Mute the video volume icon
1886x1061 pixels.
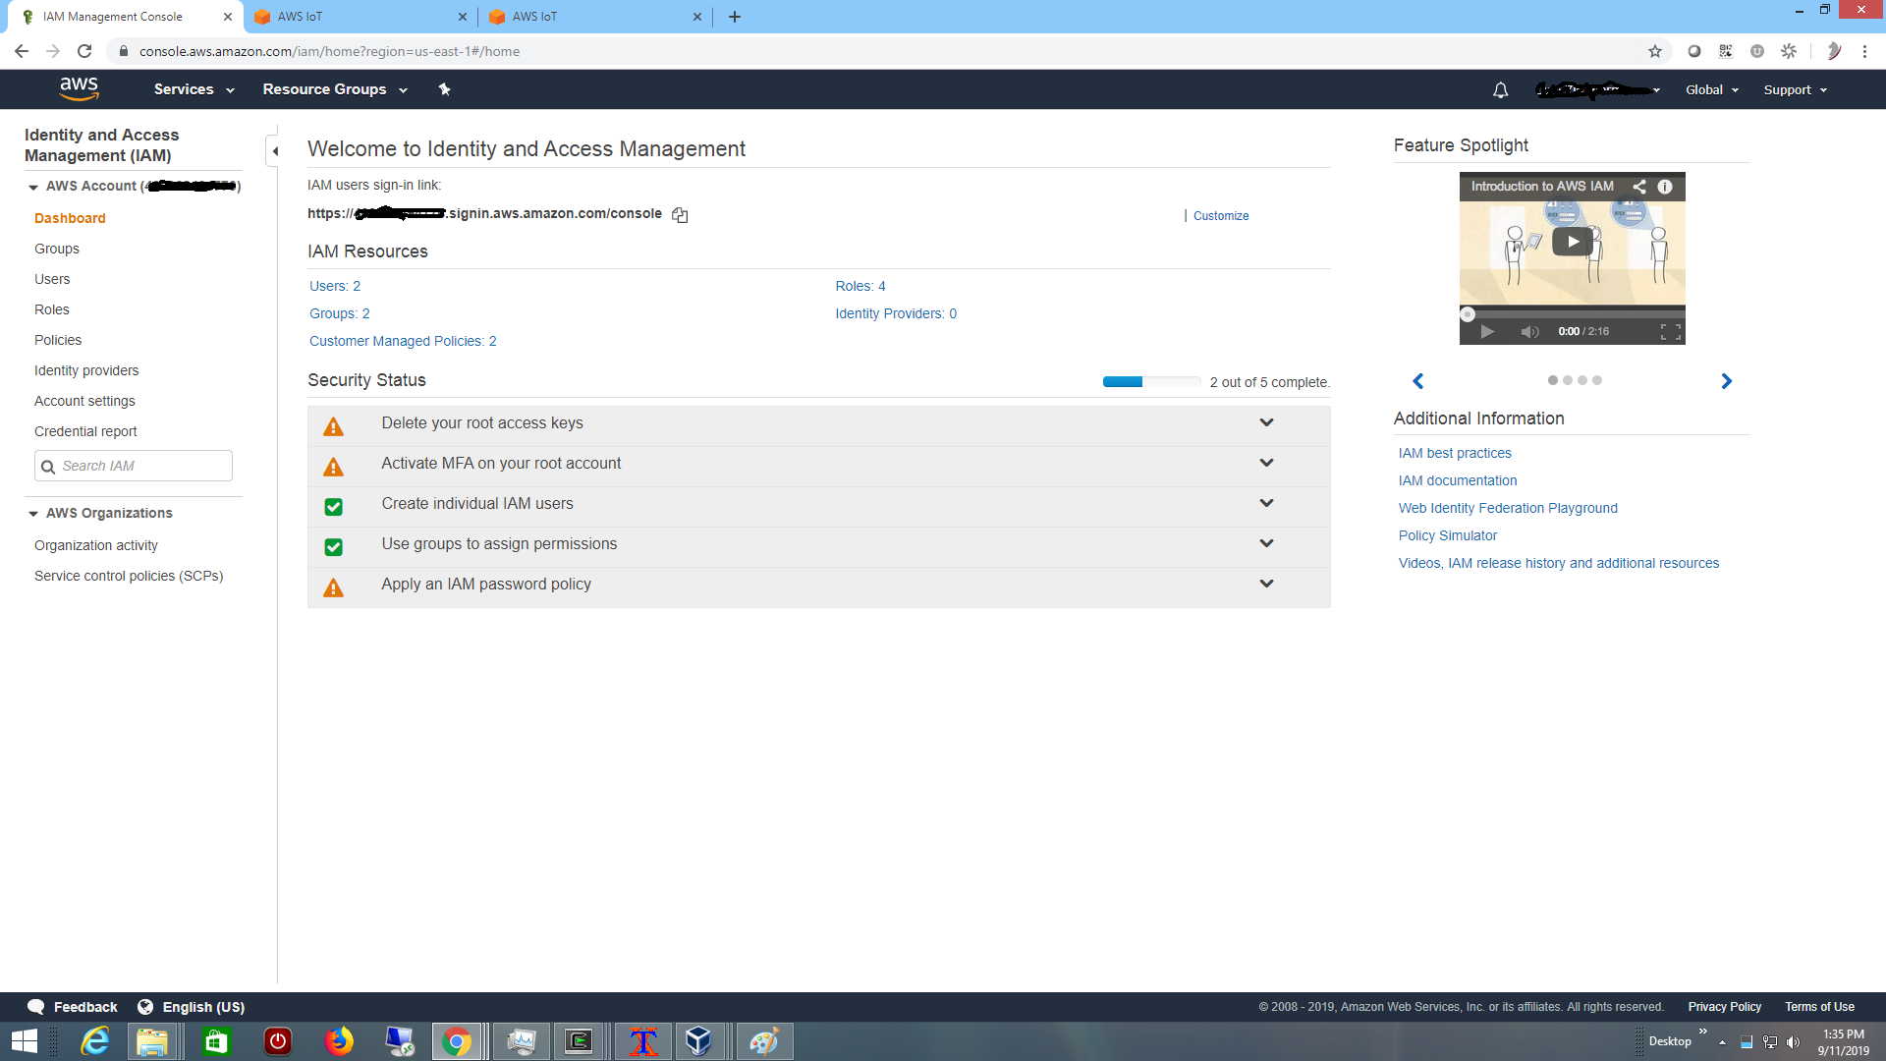tap(1529, 332)
